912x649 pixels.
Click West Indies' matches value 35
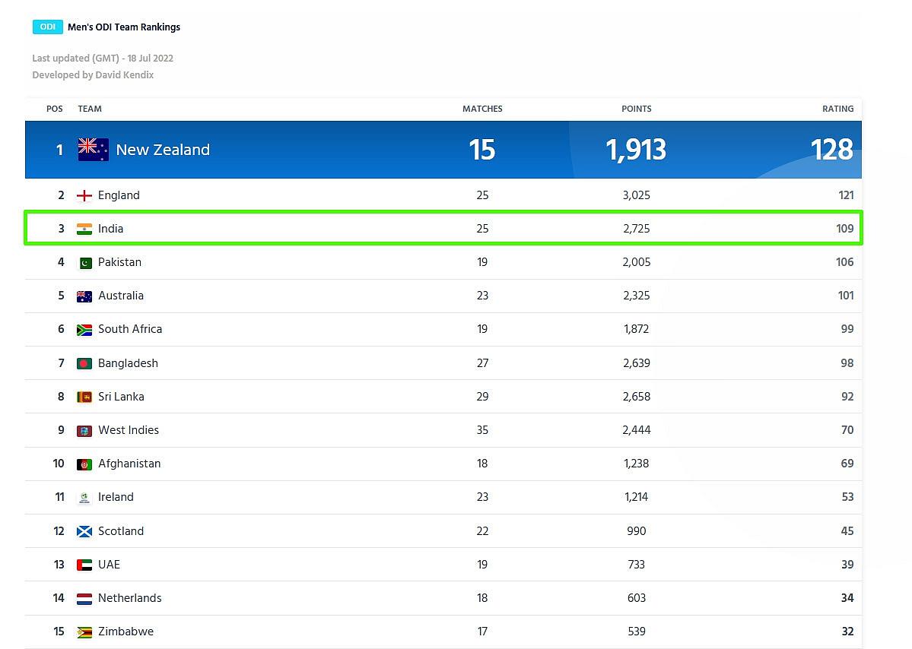pyautogui.click(x=482, y=430)
